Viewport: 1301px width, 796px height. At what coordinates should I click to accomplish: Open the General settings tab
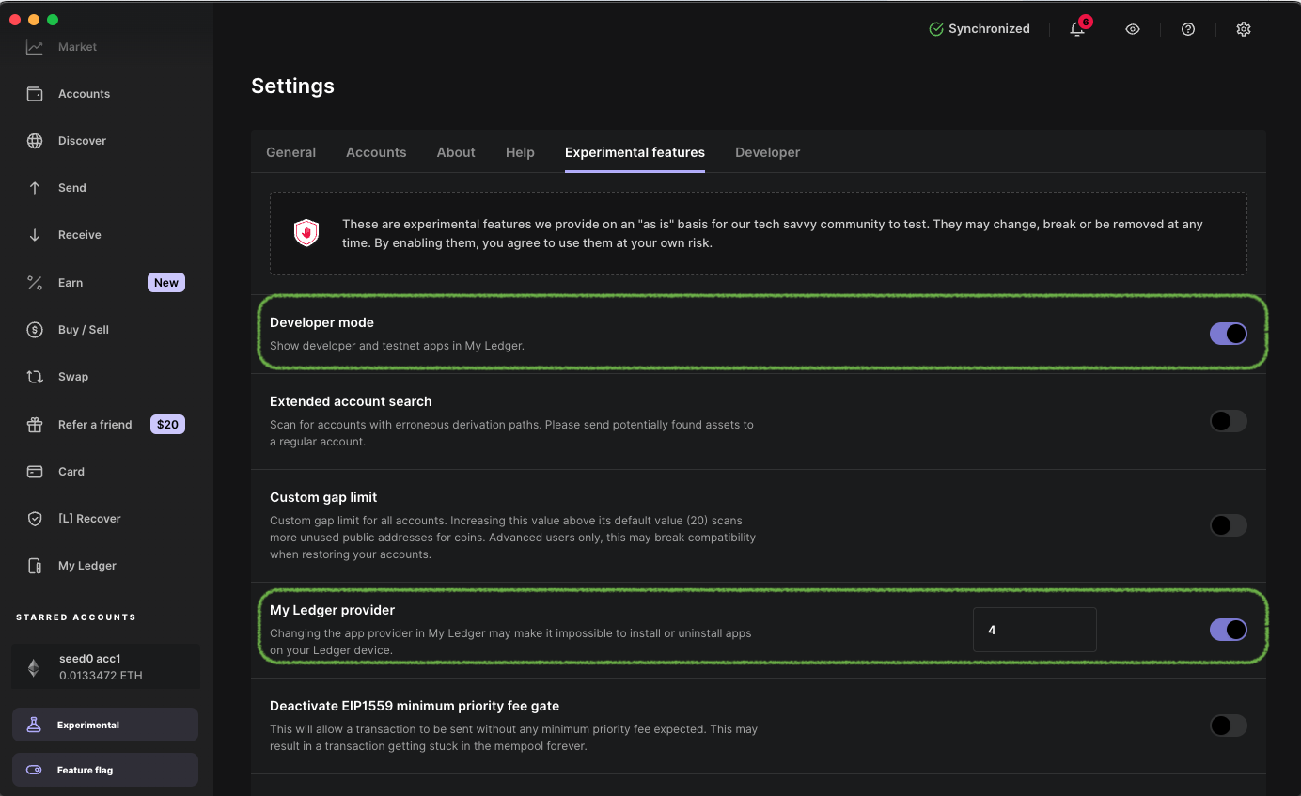[290, 152]
